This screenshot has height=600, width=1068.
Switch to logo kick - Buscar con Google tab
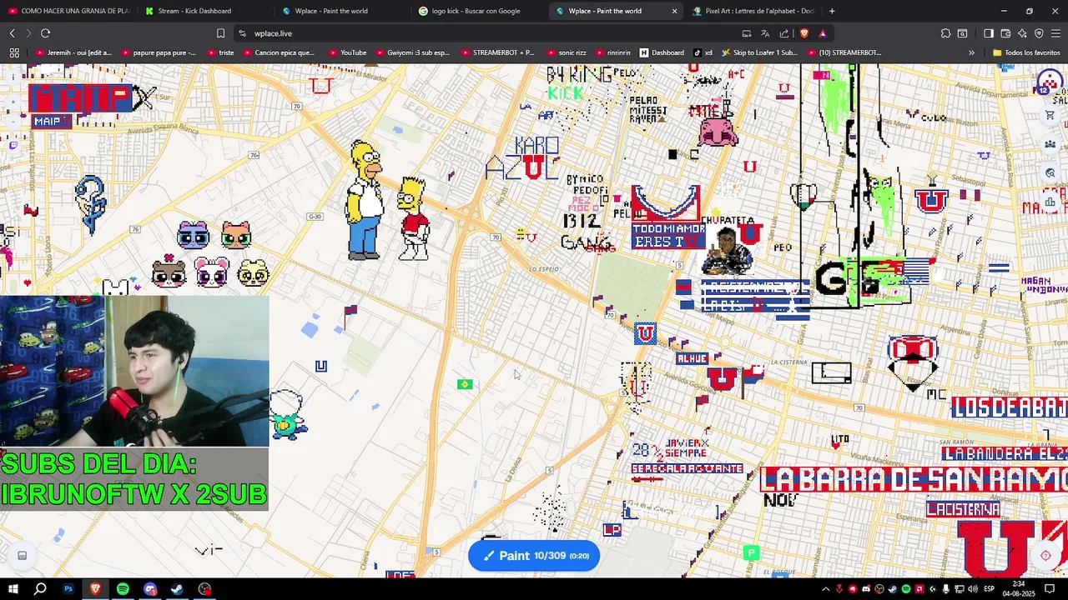[477, 11]
